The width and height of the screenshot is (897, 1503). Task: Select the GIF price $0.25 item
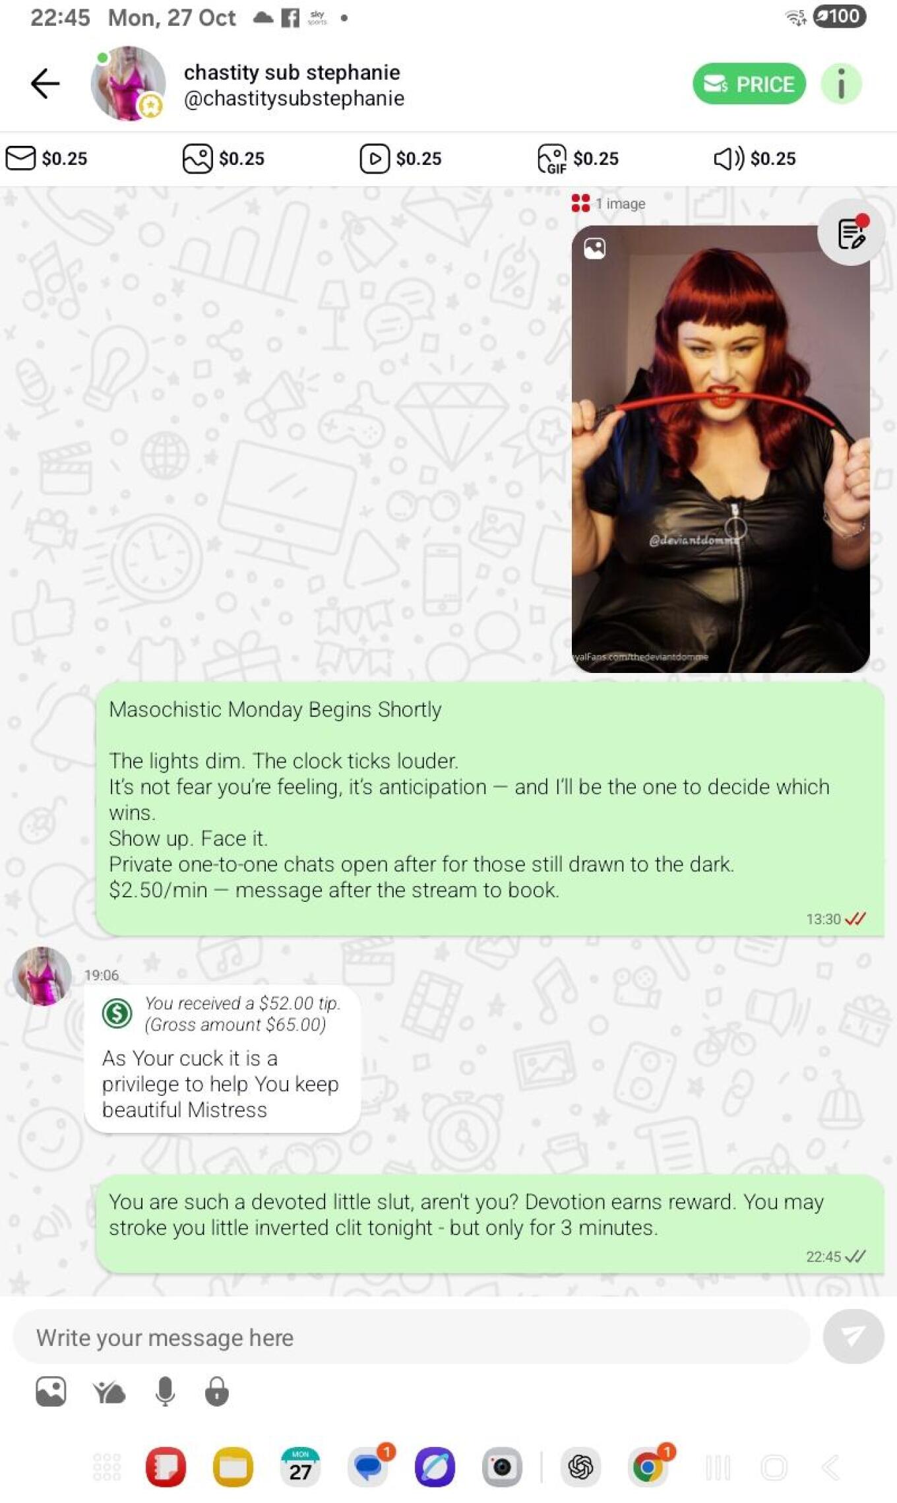[578, 158]
